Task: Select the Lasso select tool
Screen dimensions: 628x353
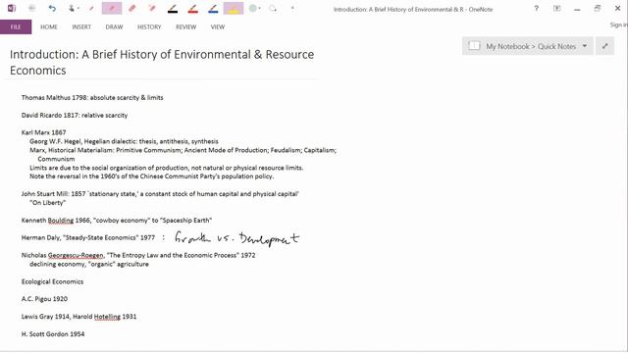Action: 273,9
